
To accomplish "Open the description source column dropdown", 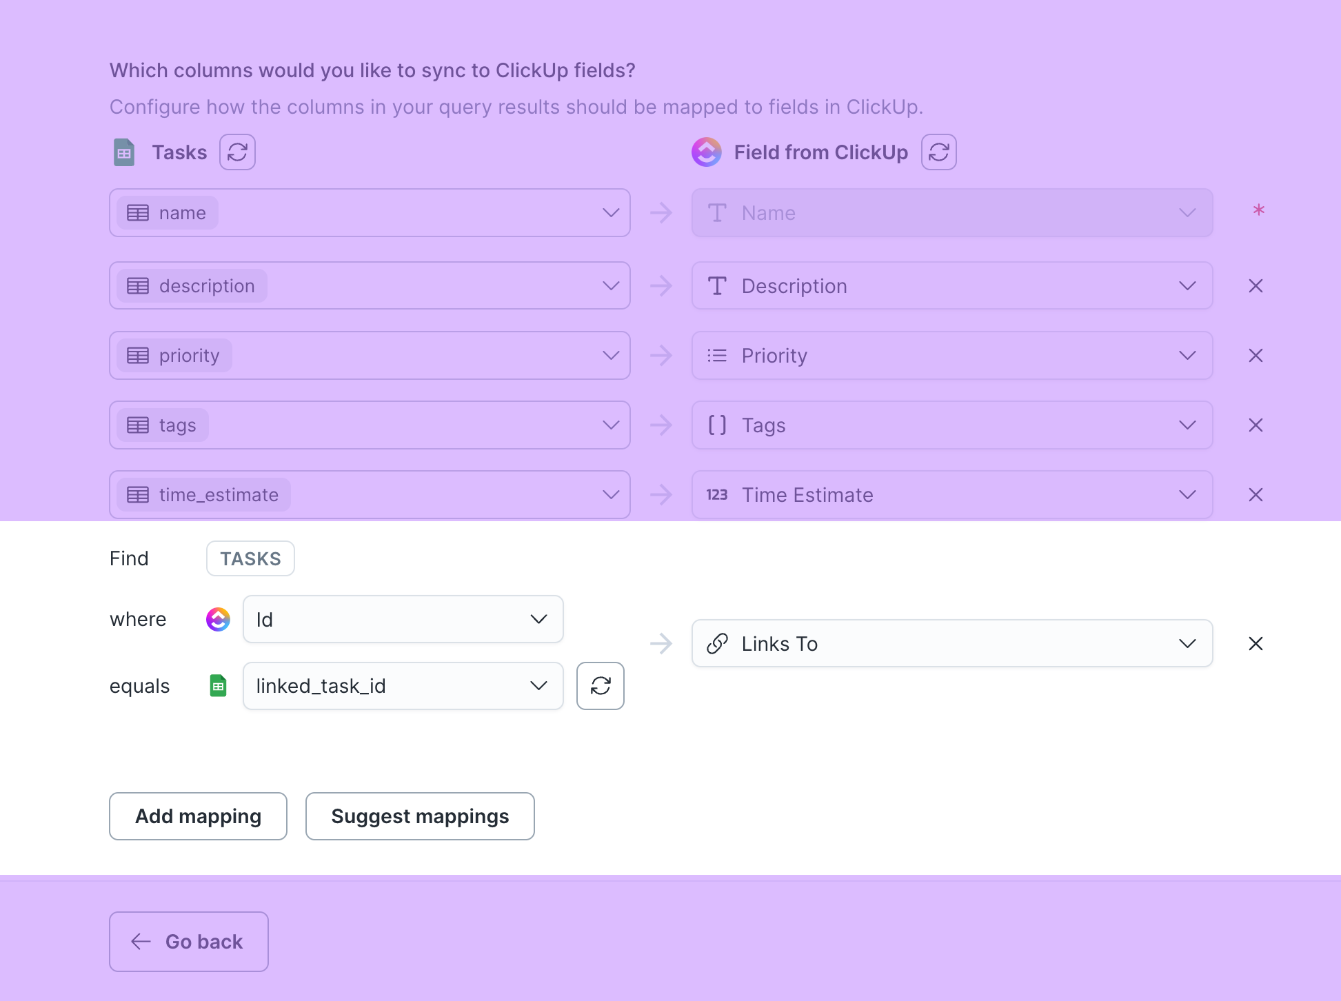I will point(370,286).
